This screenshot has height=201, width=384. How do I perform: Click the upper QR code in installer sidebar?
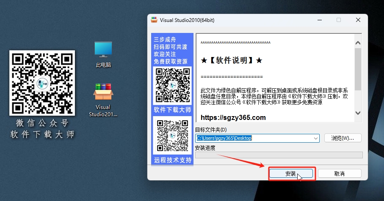pyautogui.click(x=173, y=85)
